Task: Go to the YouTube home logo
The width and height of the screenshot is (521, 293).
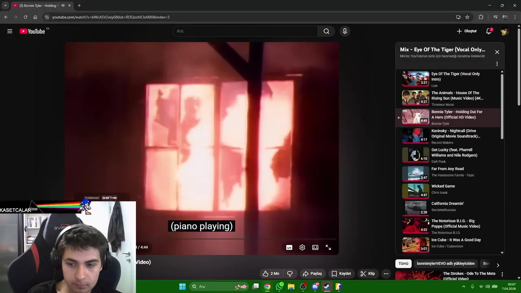Action: [x=32, y=31]
